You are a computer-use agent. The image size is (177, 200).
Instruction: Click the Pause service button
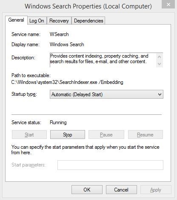(106, 135)
